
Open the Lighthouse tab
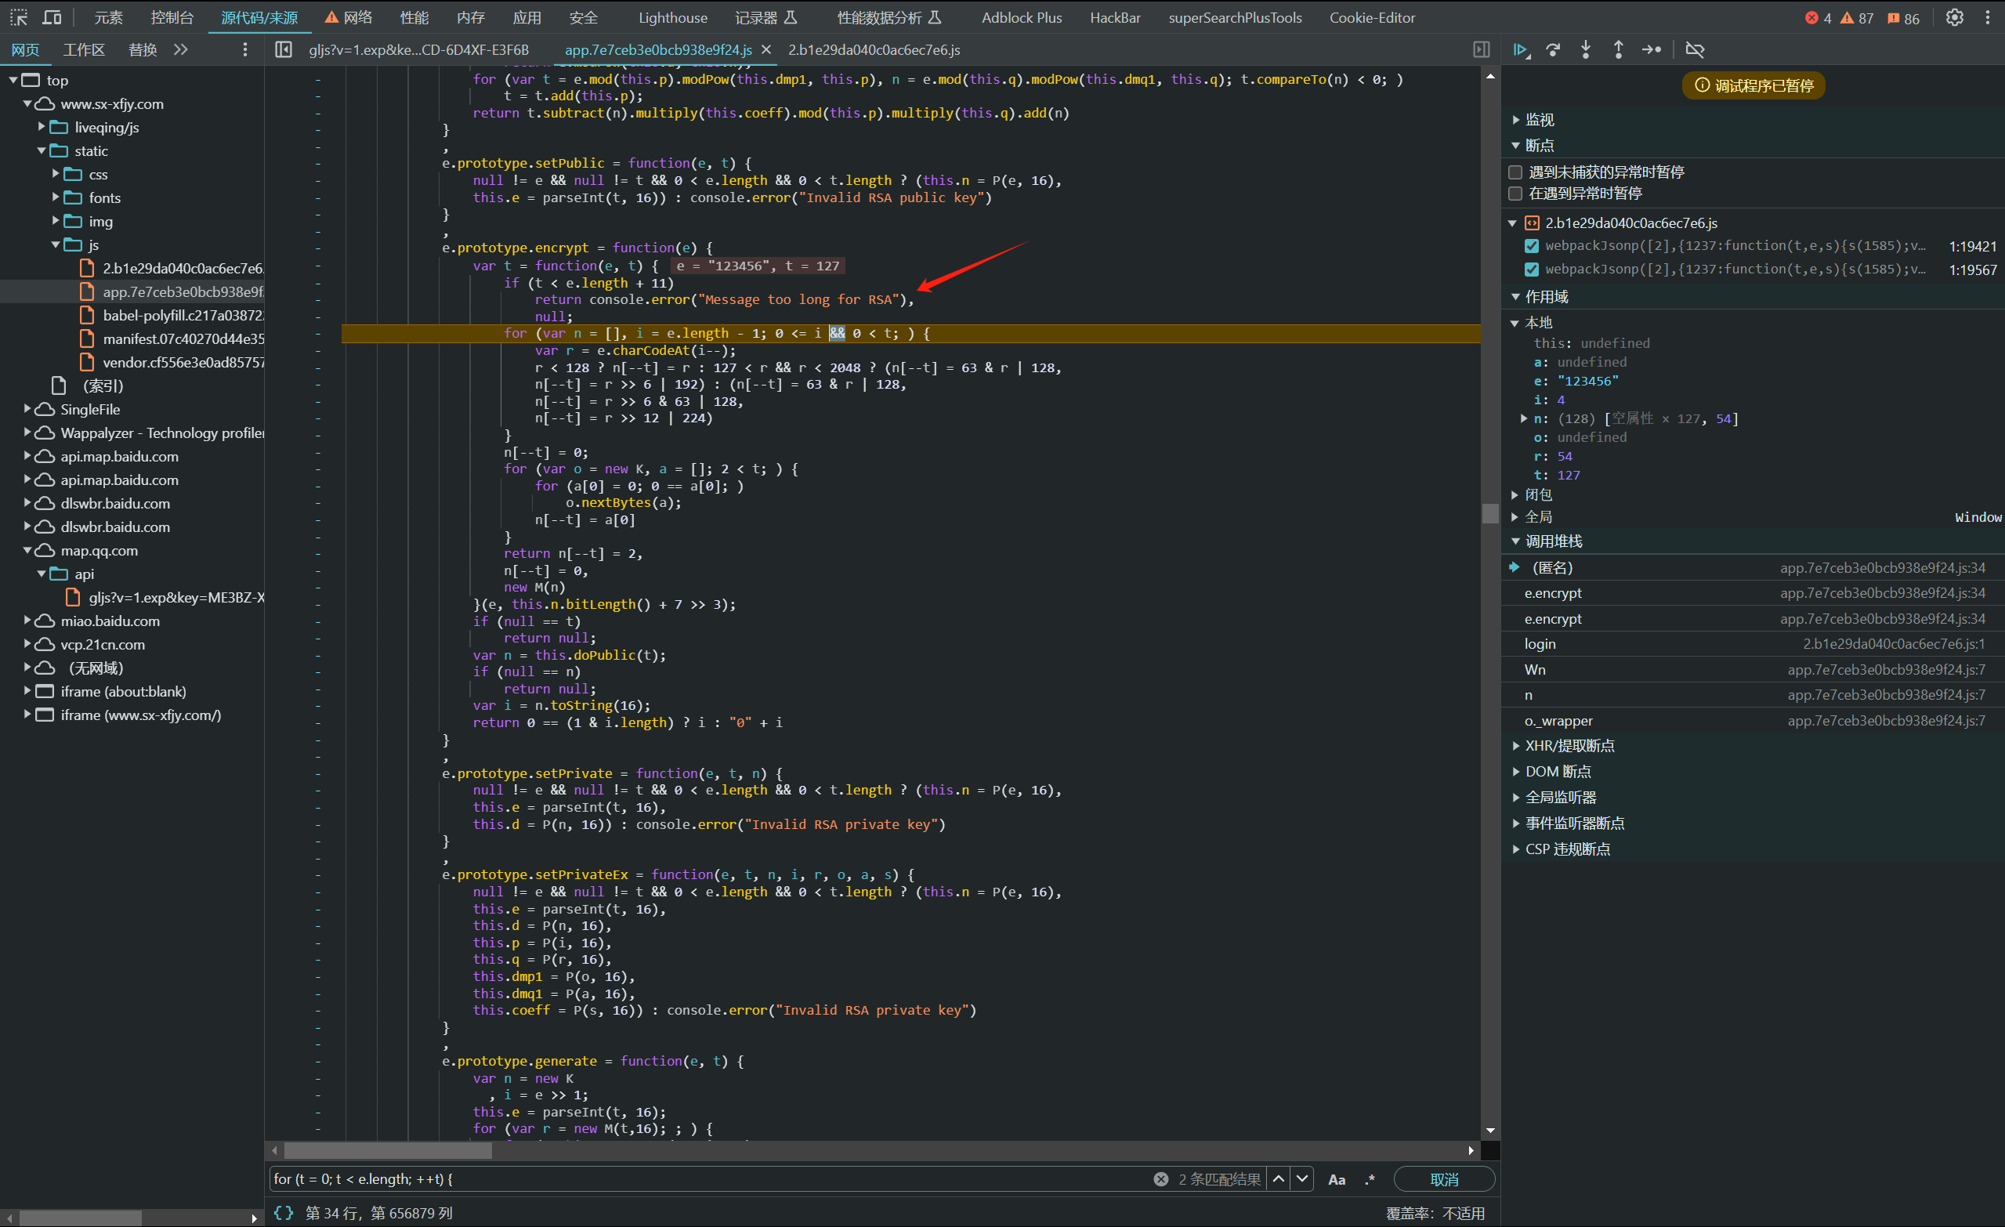click(673, 17)
